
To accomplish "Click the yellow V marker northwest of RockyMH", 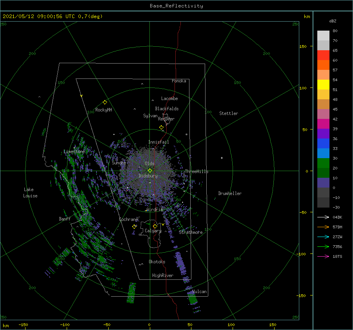I will click(82, 96).
